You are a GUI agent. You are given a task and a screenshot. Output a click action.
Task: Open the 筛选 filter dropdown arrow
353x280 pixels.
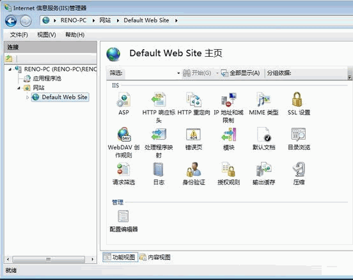pyautogui.click(x=178, y=73)
